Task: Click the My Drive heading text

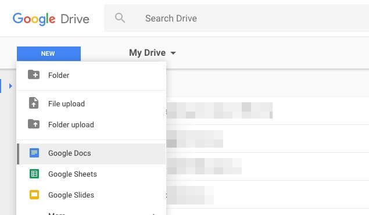Action: tap(148, 53)
